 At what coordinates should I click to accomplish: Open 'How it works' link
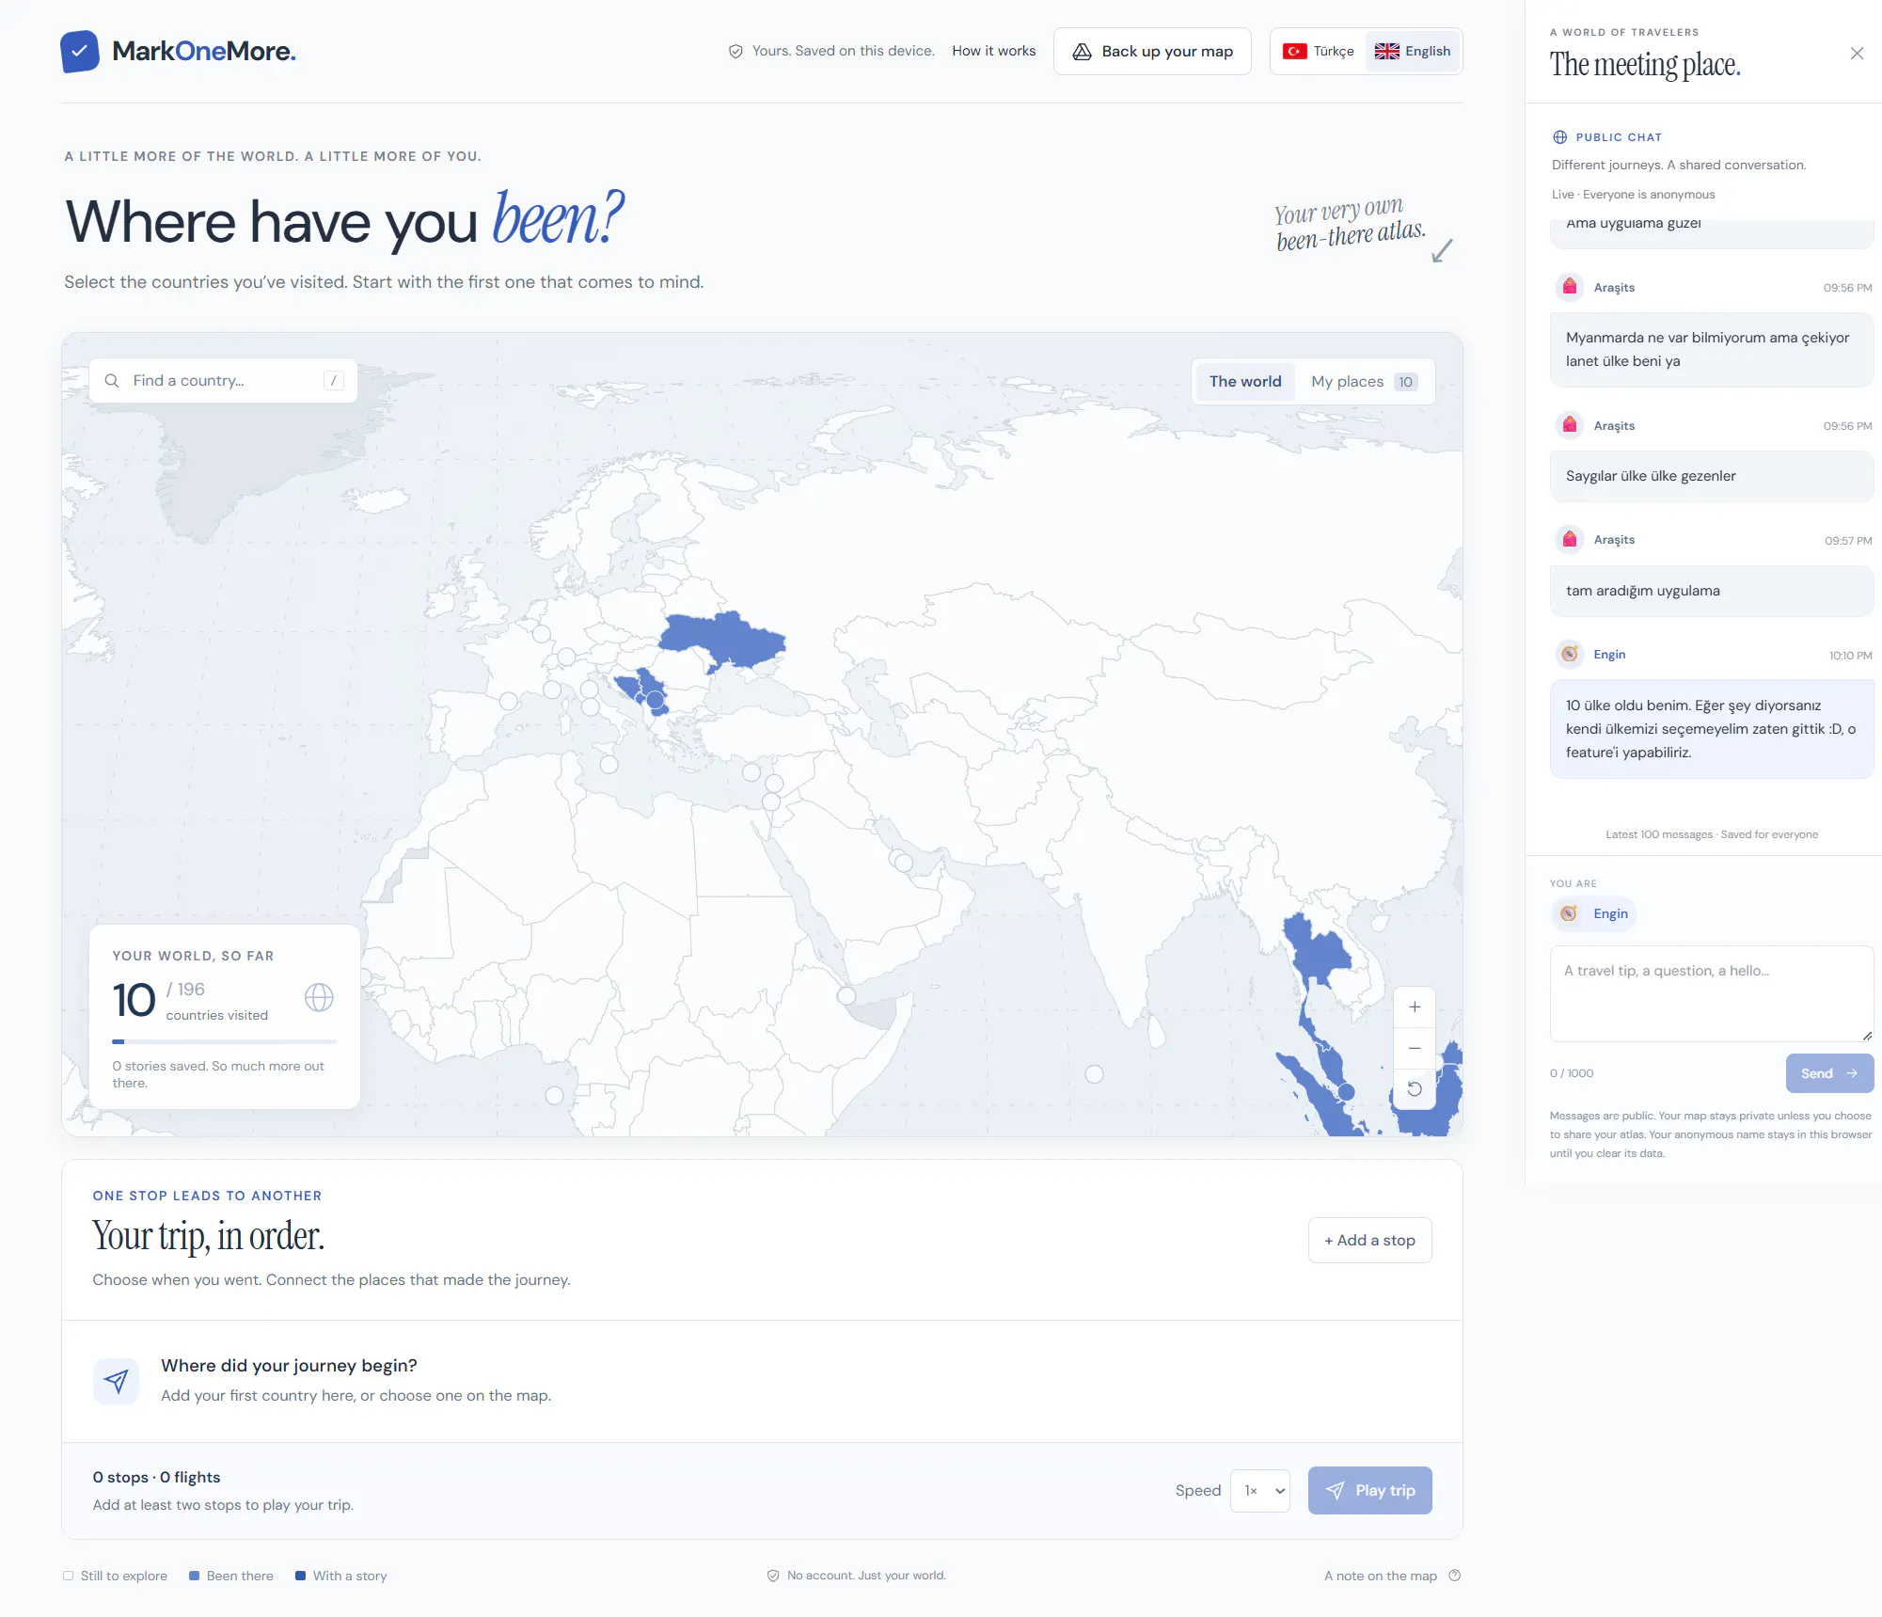(x=993, y=51)
